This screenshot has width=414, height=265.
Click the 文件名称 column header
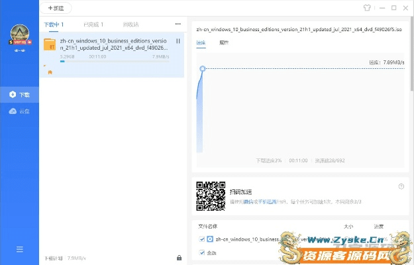[x=208, y=227]
